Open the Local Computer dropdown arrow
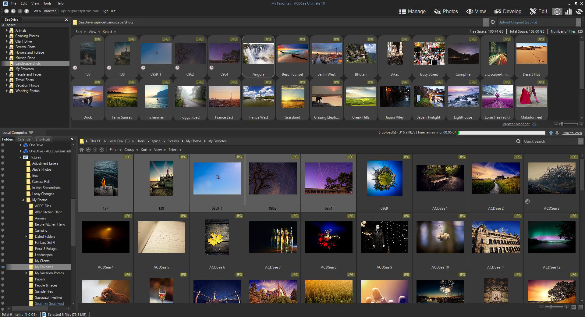The width and height of the screenshot is (585, 317). (x=31, y=133)
